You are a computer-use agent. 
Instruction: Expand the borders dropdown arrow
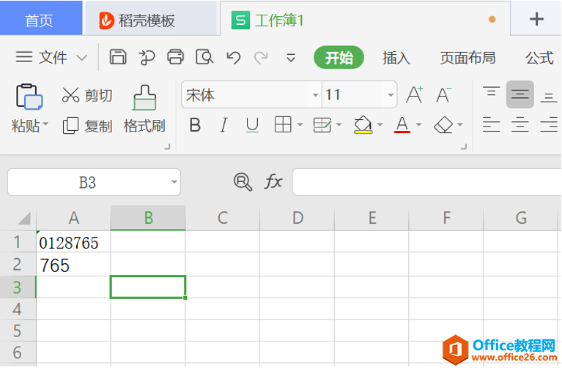[x=300, y=125]
